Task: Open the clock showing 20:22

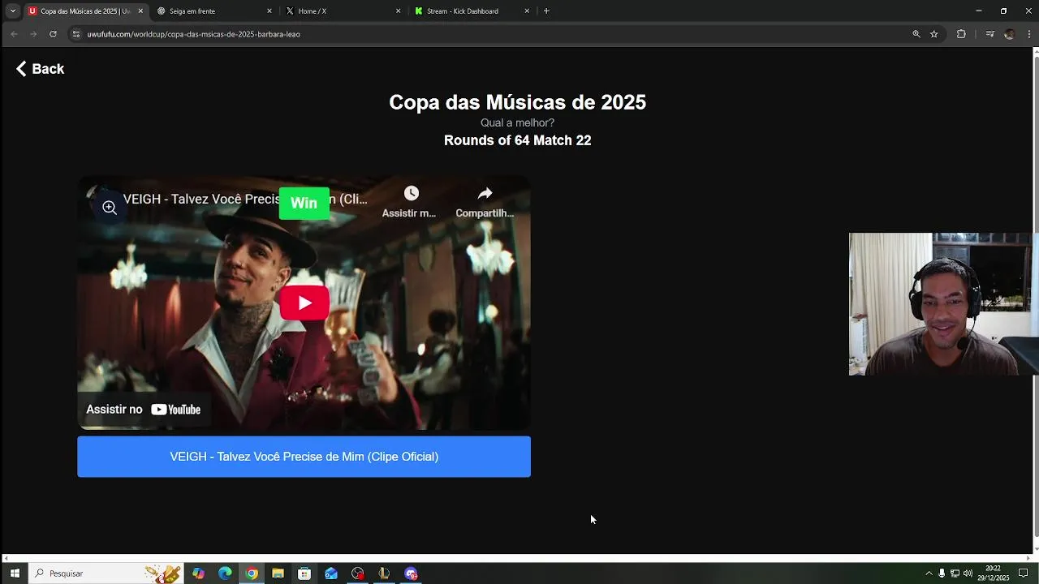Action: 994,573
